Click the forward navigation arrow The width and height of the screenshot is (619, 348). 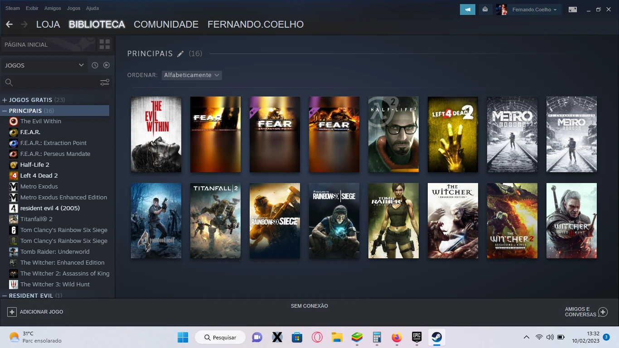24,24
